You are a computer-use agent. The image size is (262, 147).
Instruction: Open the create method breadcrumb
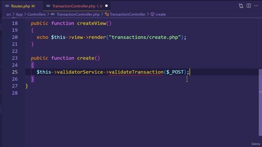(160, 15)
